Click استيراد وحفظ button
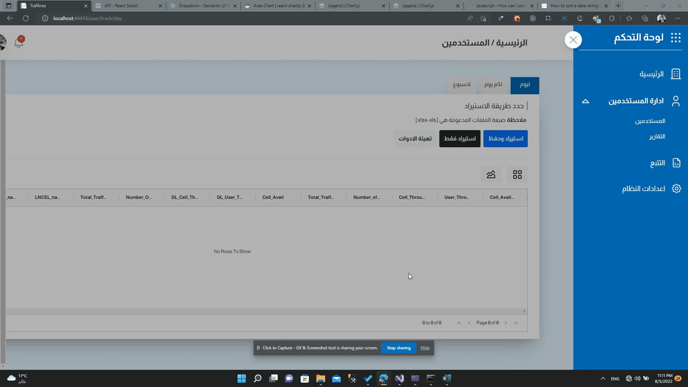The height and width of the screenshot is (387, 688). tap(505, 138)
